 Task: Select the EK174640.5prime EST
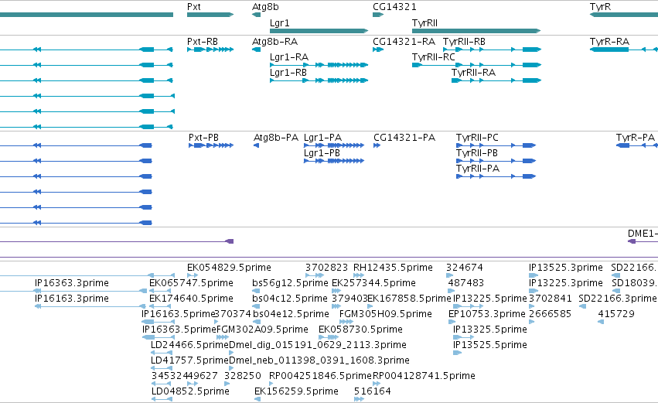tap(162, 306)
